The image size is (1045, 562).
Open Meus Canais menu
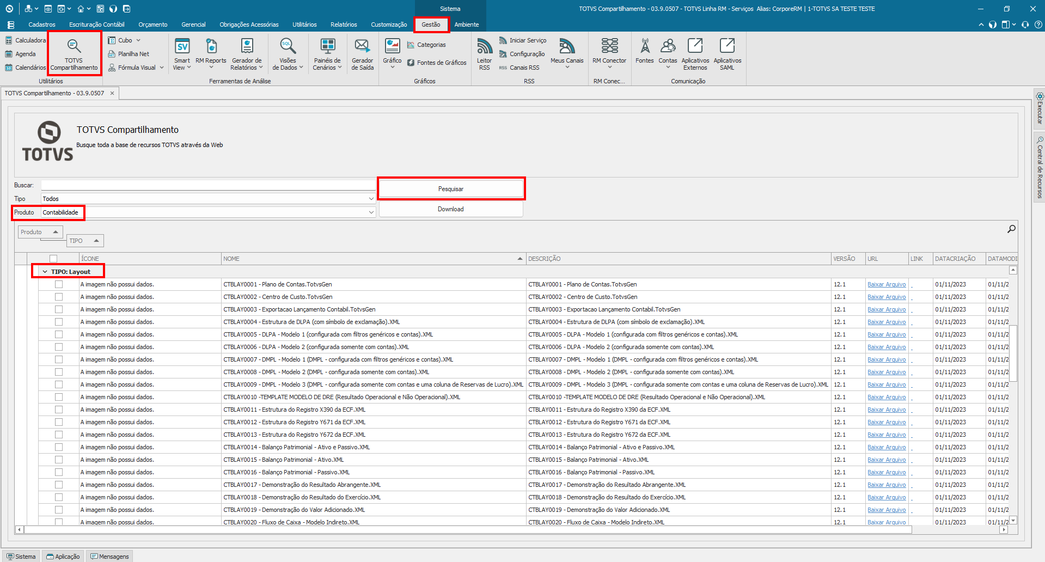pos(567,53)
